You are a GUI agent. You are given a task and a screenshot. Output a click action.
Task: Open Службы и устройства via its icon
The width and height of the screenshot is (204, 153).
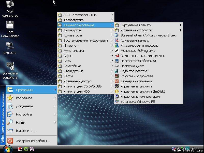117,76
